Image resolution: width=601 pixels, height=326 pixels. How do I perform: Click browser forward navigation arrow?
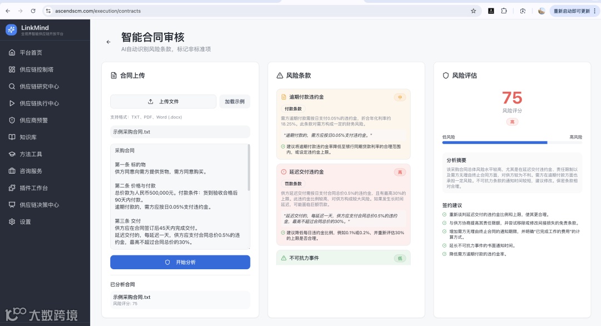(x=21, y=11)
